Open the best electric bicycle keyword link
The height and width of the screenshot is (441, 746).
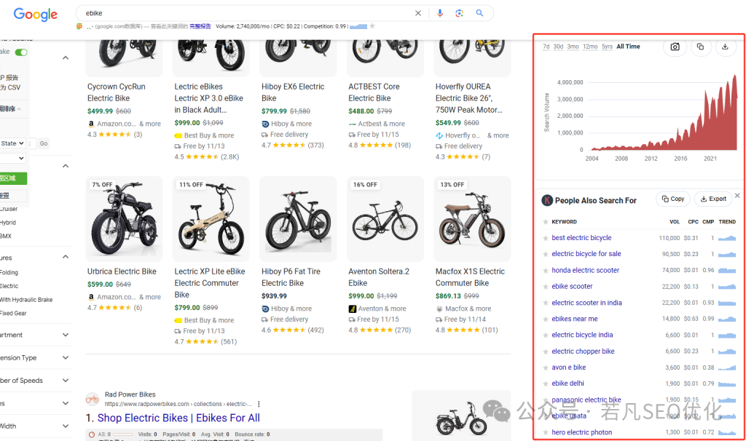pyautogui.click(x=581, y=238)
